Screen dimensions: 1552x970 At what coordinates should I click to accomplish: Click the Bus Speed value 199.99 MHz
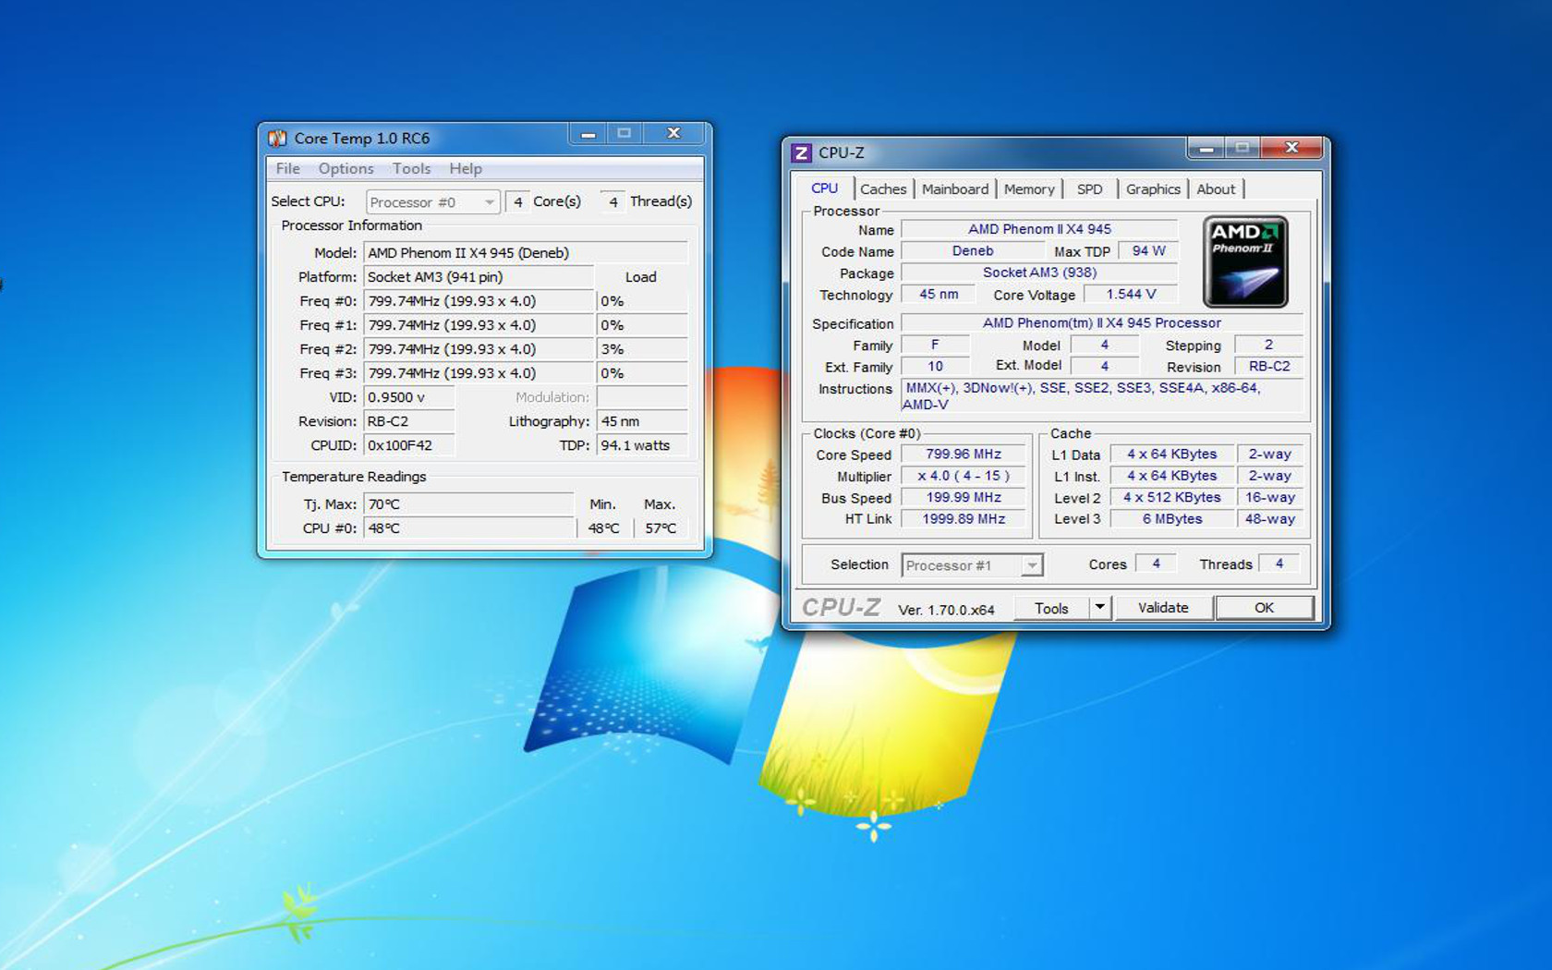(964, 498)
